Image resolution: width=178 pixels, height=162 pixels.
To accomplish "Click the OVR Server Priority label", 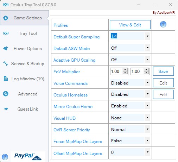I will point(72,130).
